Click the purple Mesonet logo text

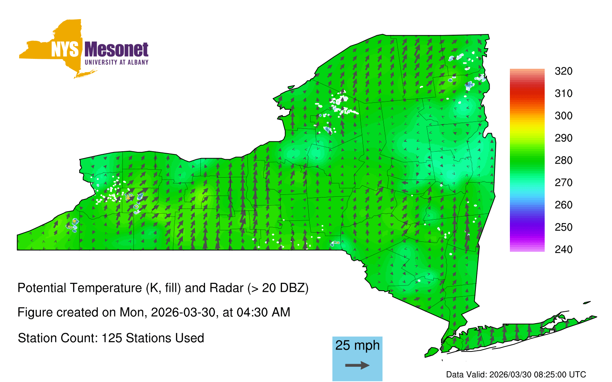click(x=116, y=50)
